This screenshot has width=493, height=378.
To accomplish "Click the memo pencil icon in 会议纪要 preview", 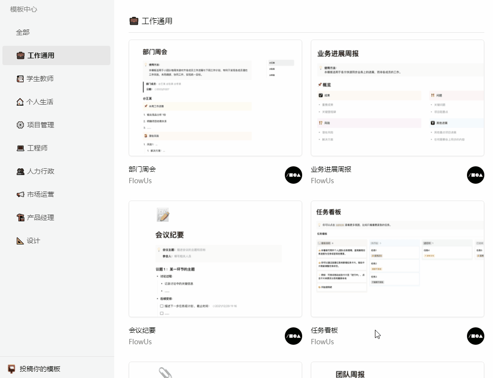I will click(x=163, y=215).
